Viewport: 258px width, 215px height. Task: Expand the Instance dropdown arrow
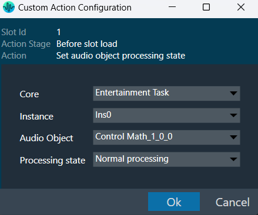click(x=233, y=115)
